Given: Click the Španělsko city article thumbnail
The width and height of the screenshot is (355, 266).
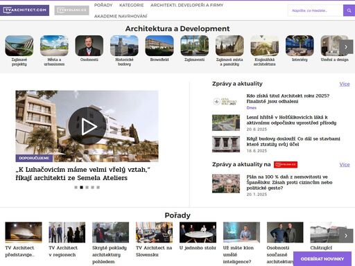Looking at the screenshot, I should pos(226,184).
